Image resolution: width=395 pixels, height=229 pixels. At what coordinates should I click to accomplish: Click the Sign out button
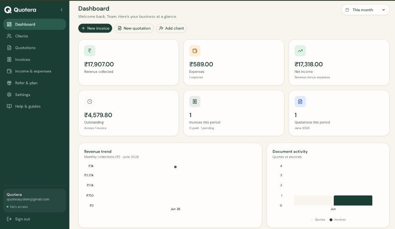34,219
